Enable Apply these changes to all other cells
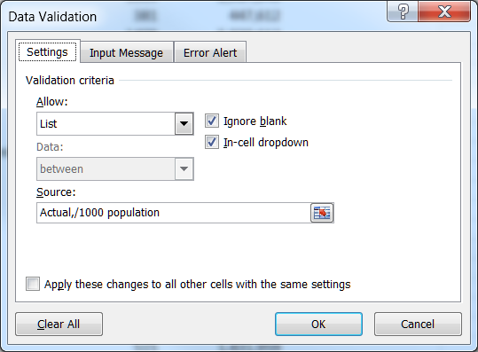This screenshot has height=352, width=478. point(33,284)
